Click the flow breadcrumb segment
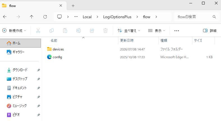221x121 pixels. [147, 17]
